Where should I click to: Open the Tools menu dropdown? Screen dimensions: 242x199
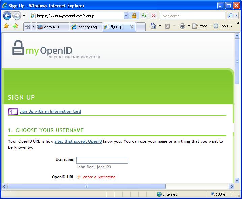(x=223, y=26)
